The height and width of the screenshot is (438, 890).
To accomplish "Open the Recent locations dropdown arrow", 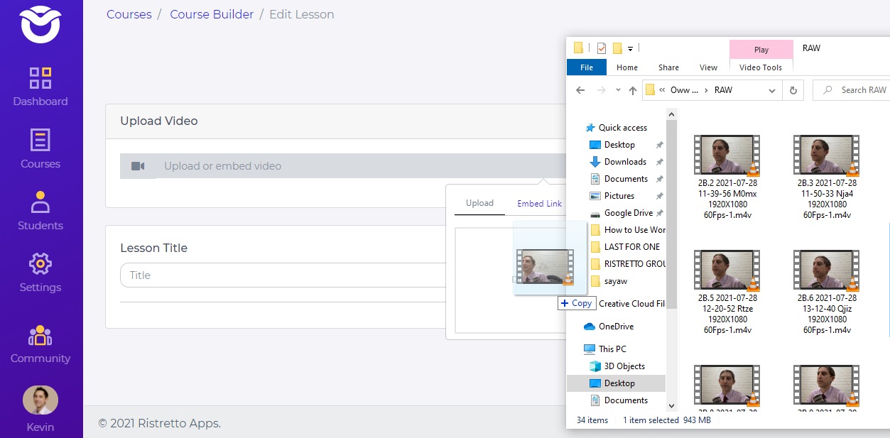I will coord(617,90).
